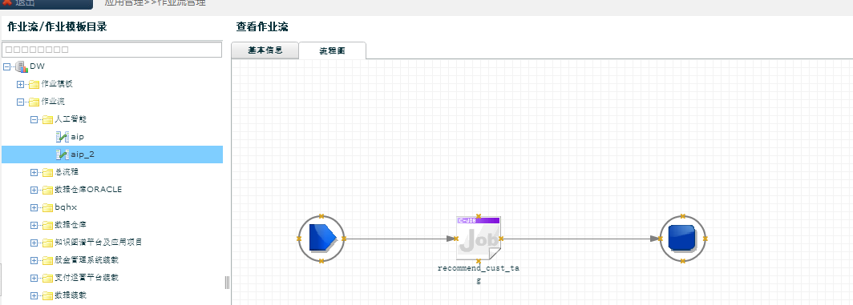This screenshot has width=853, height=305.
Task: Click the aip_2 workflow file icon
Action: [62, 155]
